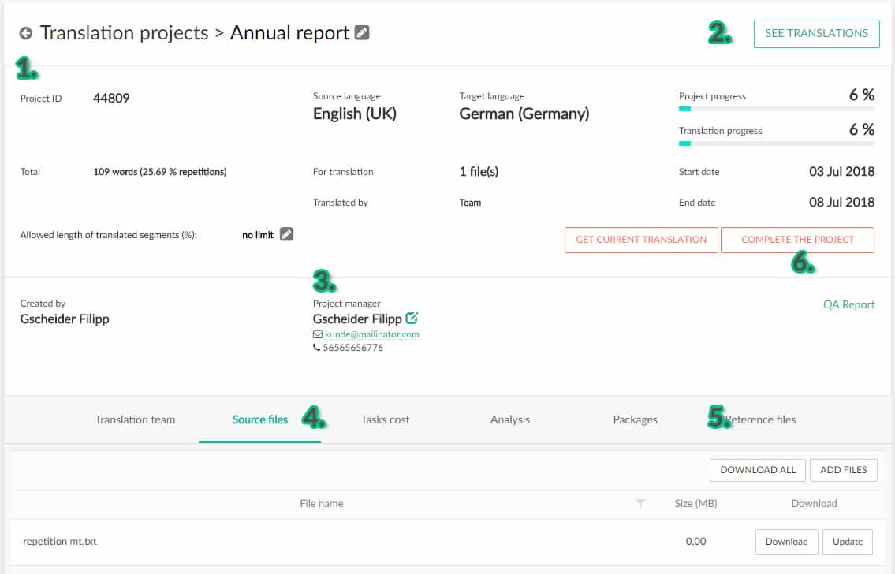Update the repetition mt.txt file

coord(847,542)
